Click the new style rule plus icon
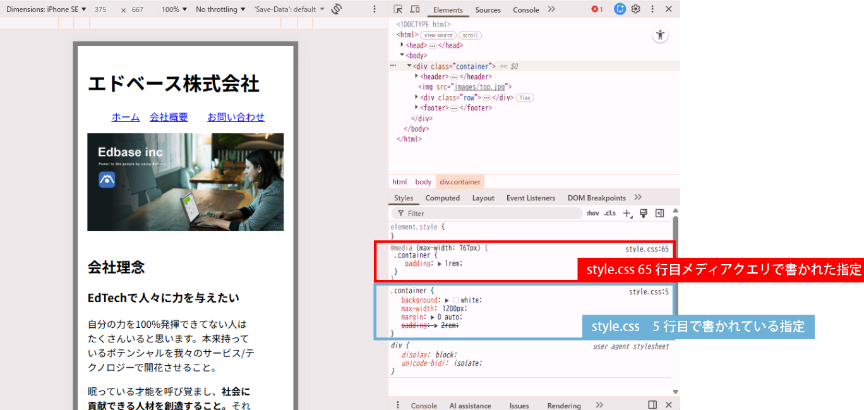 pos(627,214)
